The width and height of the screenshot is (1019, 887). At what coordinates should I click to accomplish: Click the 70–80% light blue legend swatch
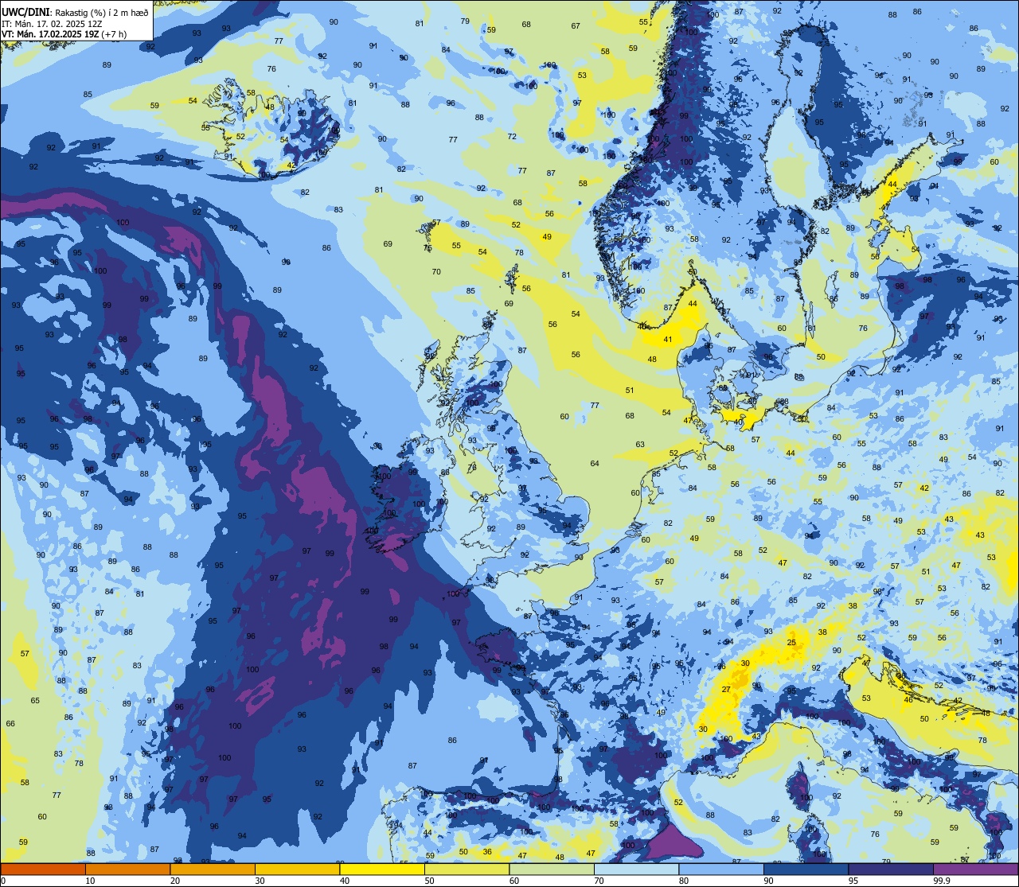click(636, 869)
